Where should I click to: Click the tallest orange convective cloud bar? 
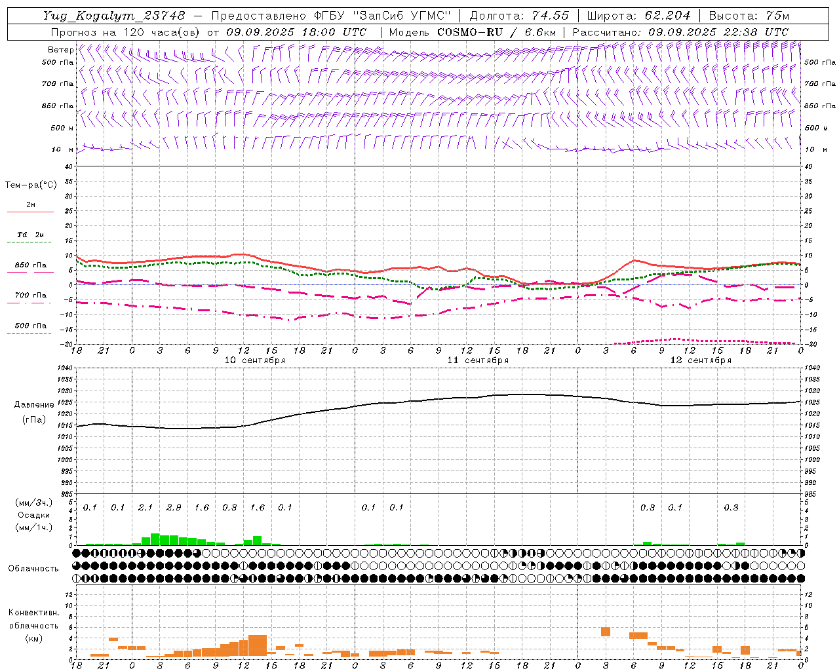coord(258,645)
